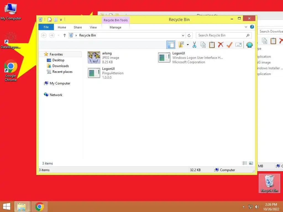
Task: Open Customize Quick Access Toolbar dropdown
Action: point(61,20)
